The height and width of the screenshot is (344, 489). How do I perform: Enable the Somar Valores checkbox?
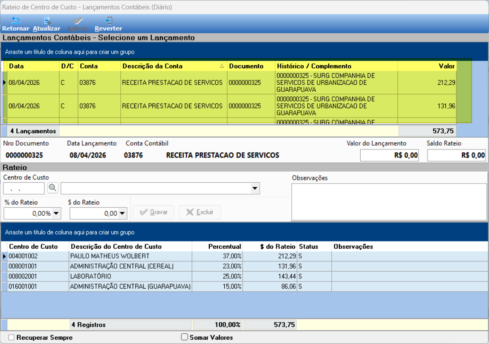click(x=185, y=337)
